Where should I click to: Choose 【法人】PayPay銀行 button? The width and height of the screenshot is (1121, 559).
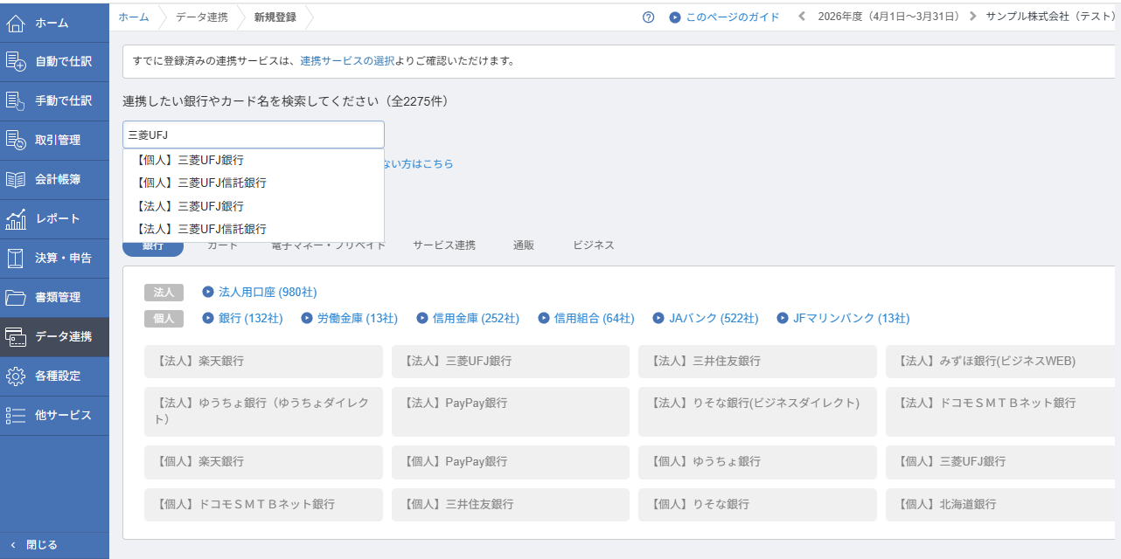point(511,411)
